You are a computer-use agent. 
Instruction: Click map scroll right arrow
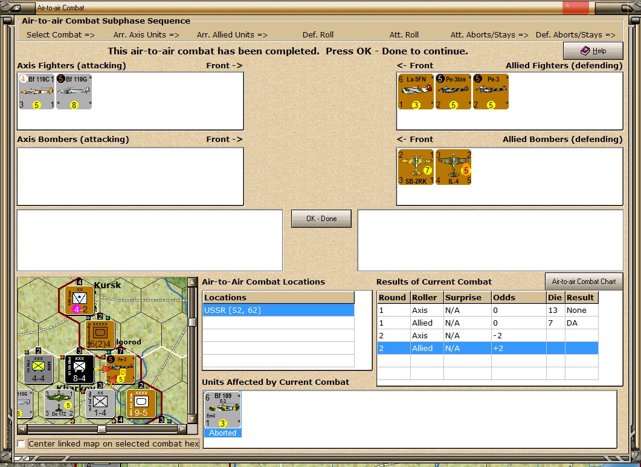click(182, 429)
